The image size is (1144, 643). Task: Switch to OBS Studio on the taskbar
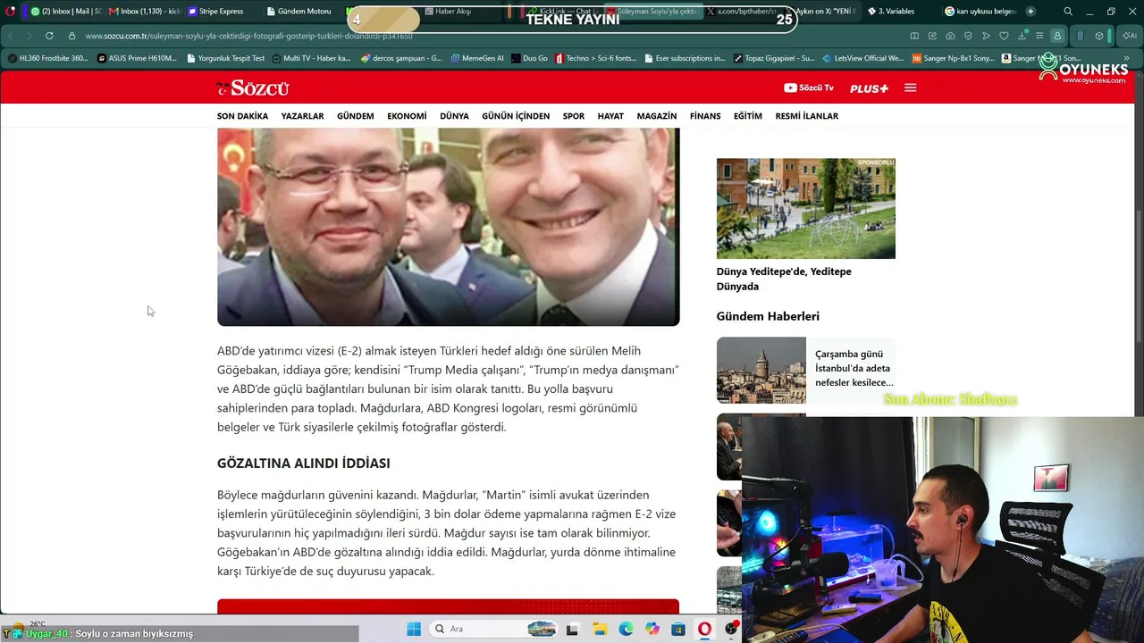click(x=732, y=630)
